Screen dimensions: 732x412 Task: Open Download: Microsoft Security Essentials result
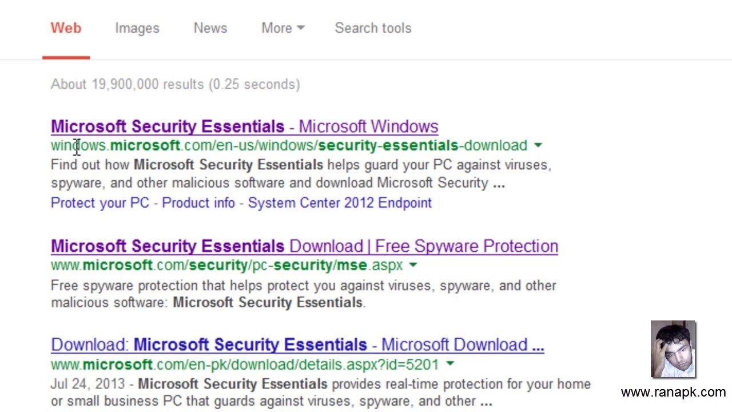point(297,344)
